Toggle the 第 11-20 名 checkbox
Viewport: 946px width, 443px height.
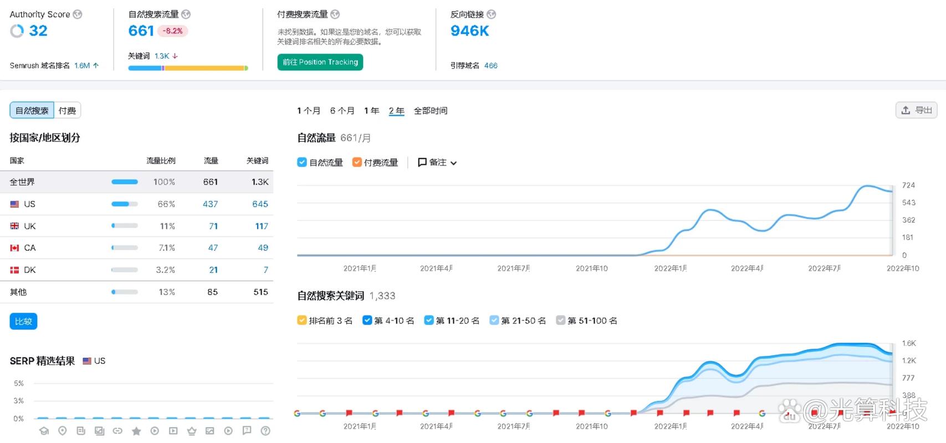point(428,320)
